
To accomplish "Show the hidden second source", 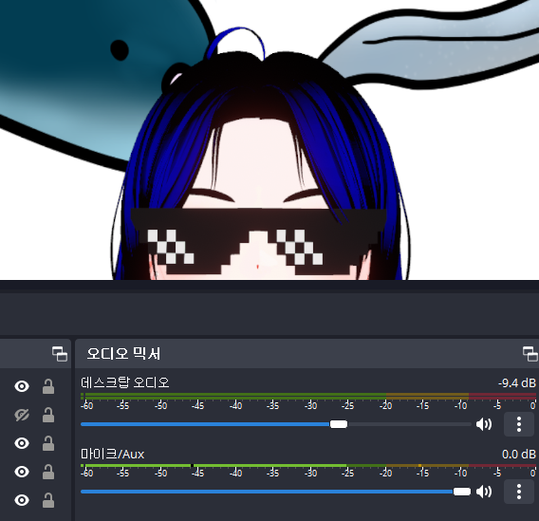I will (x=22, y=415).
